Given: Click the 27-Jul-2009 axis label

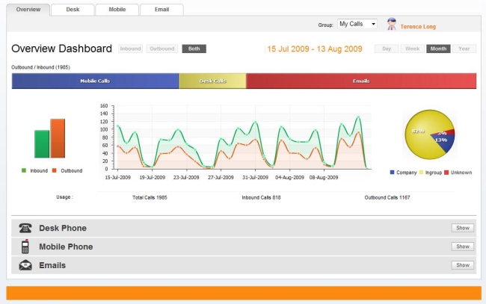Looking at the screenshot, I should [x=221, y=177].
